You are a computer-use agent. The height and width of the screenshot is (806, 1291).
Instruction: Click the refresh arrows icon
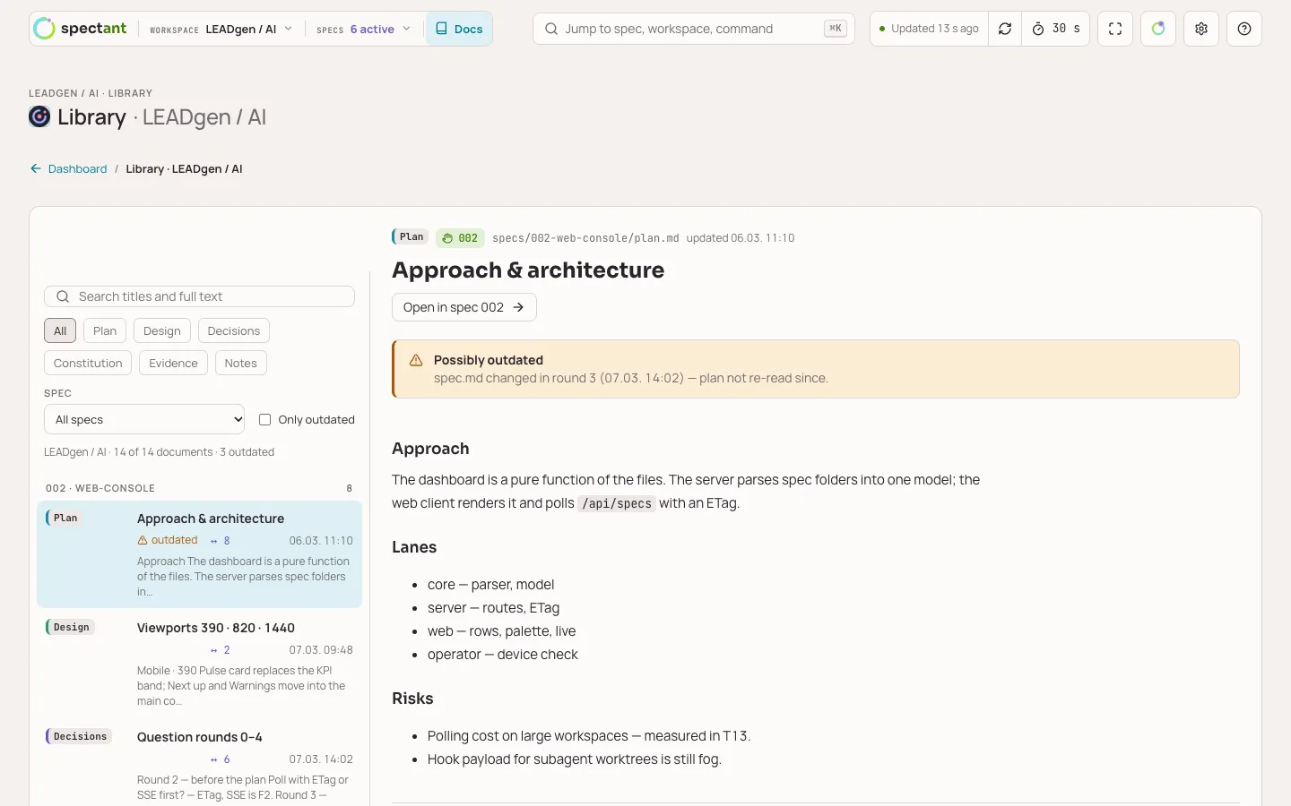1005,29
